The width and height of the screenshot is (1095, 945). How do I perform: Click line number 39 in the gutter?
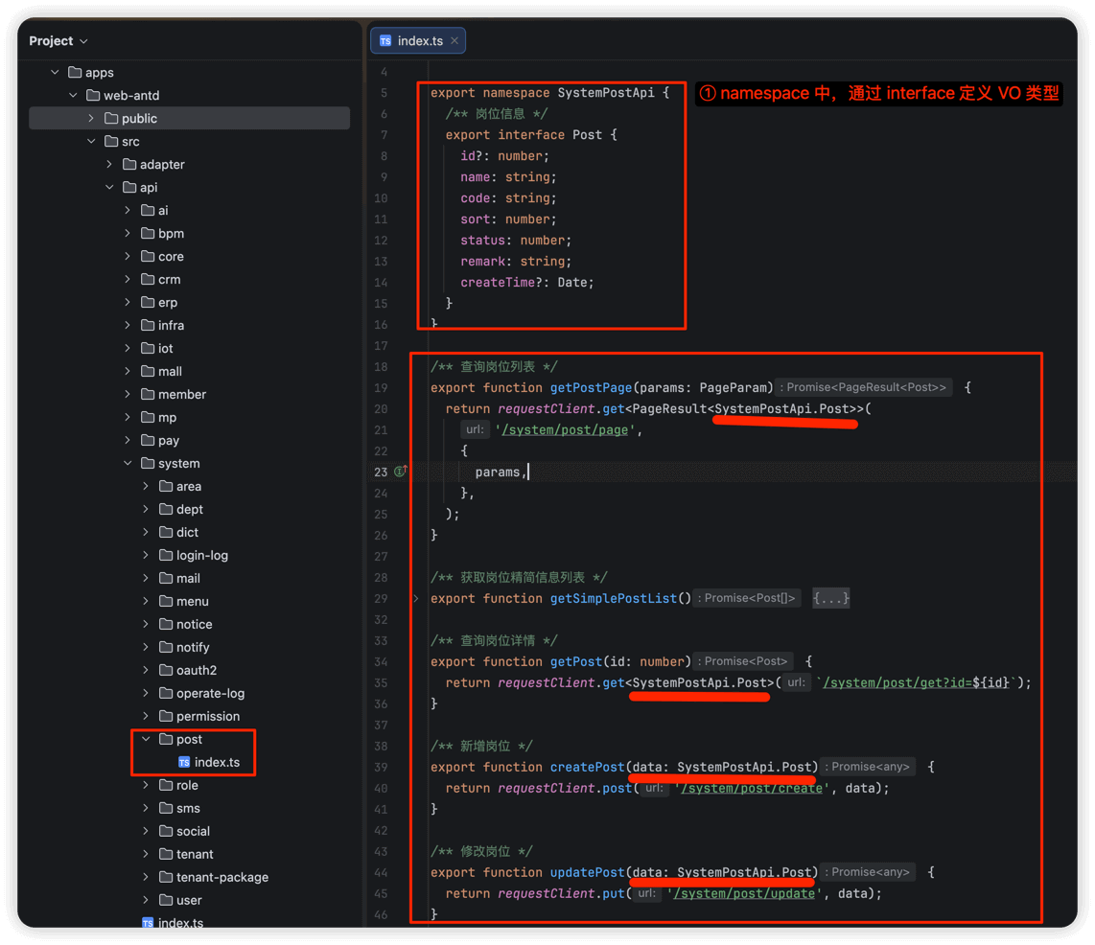point(381,767)
